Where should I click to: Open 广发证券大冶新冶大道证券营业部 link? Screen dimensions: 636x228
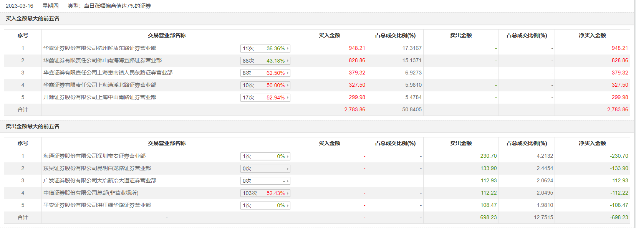100,181
